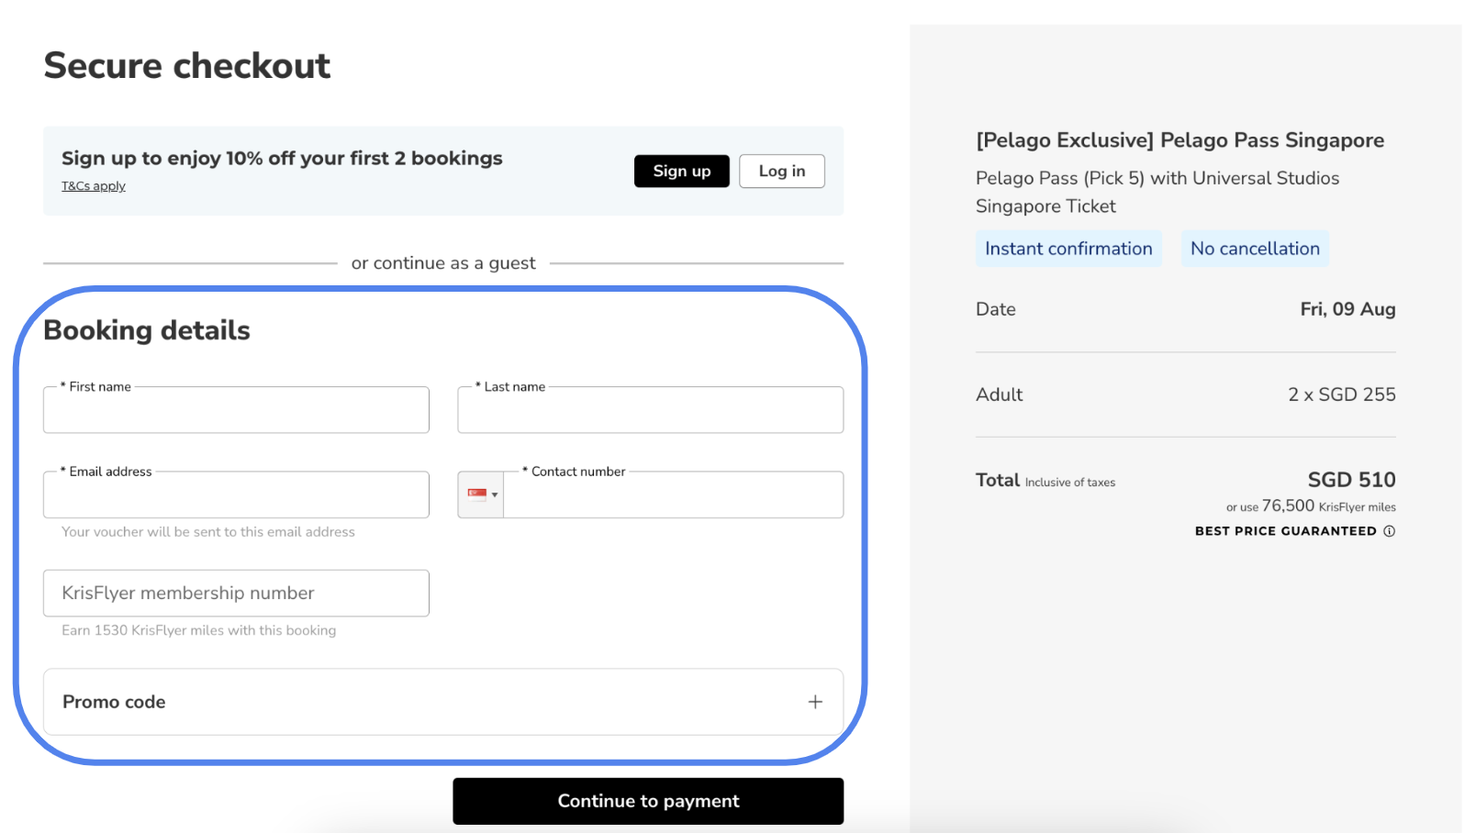The width and height of the screenshot is (1465, 833).
Task: Click the Pelago Pass Singapore product title
Action: (x=1180, y=140)
